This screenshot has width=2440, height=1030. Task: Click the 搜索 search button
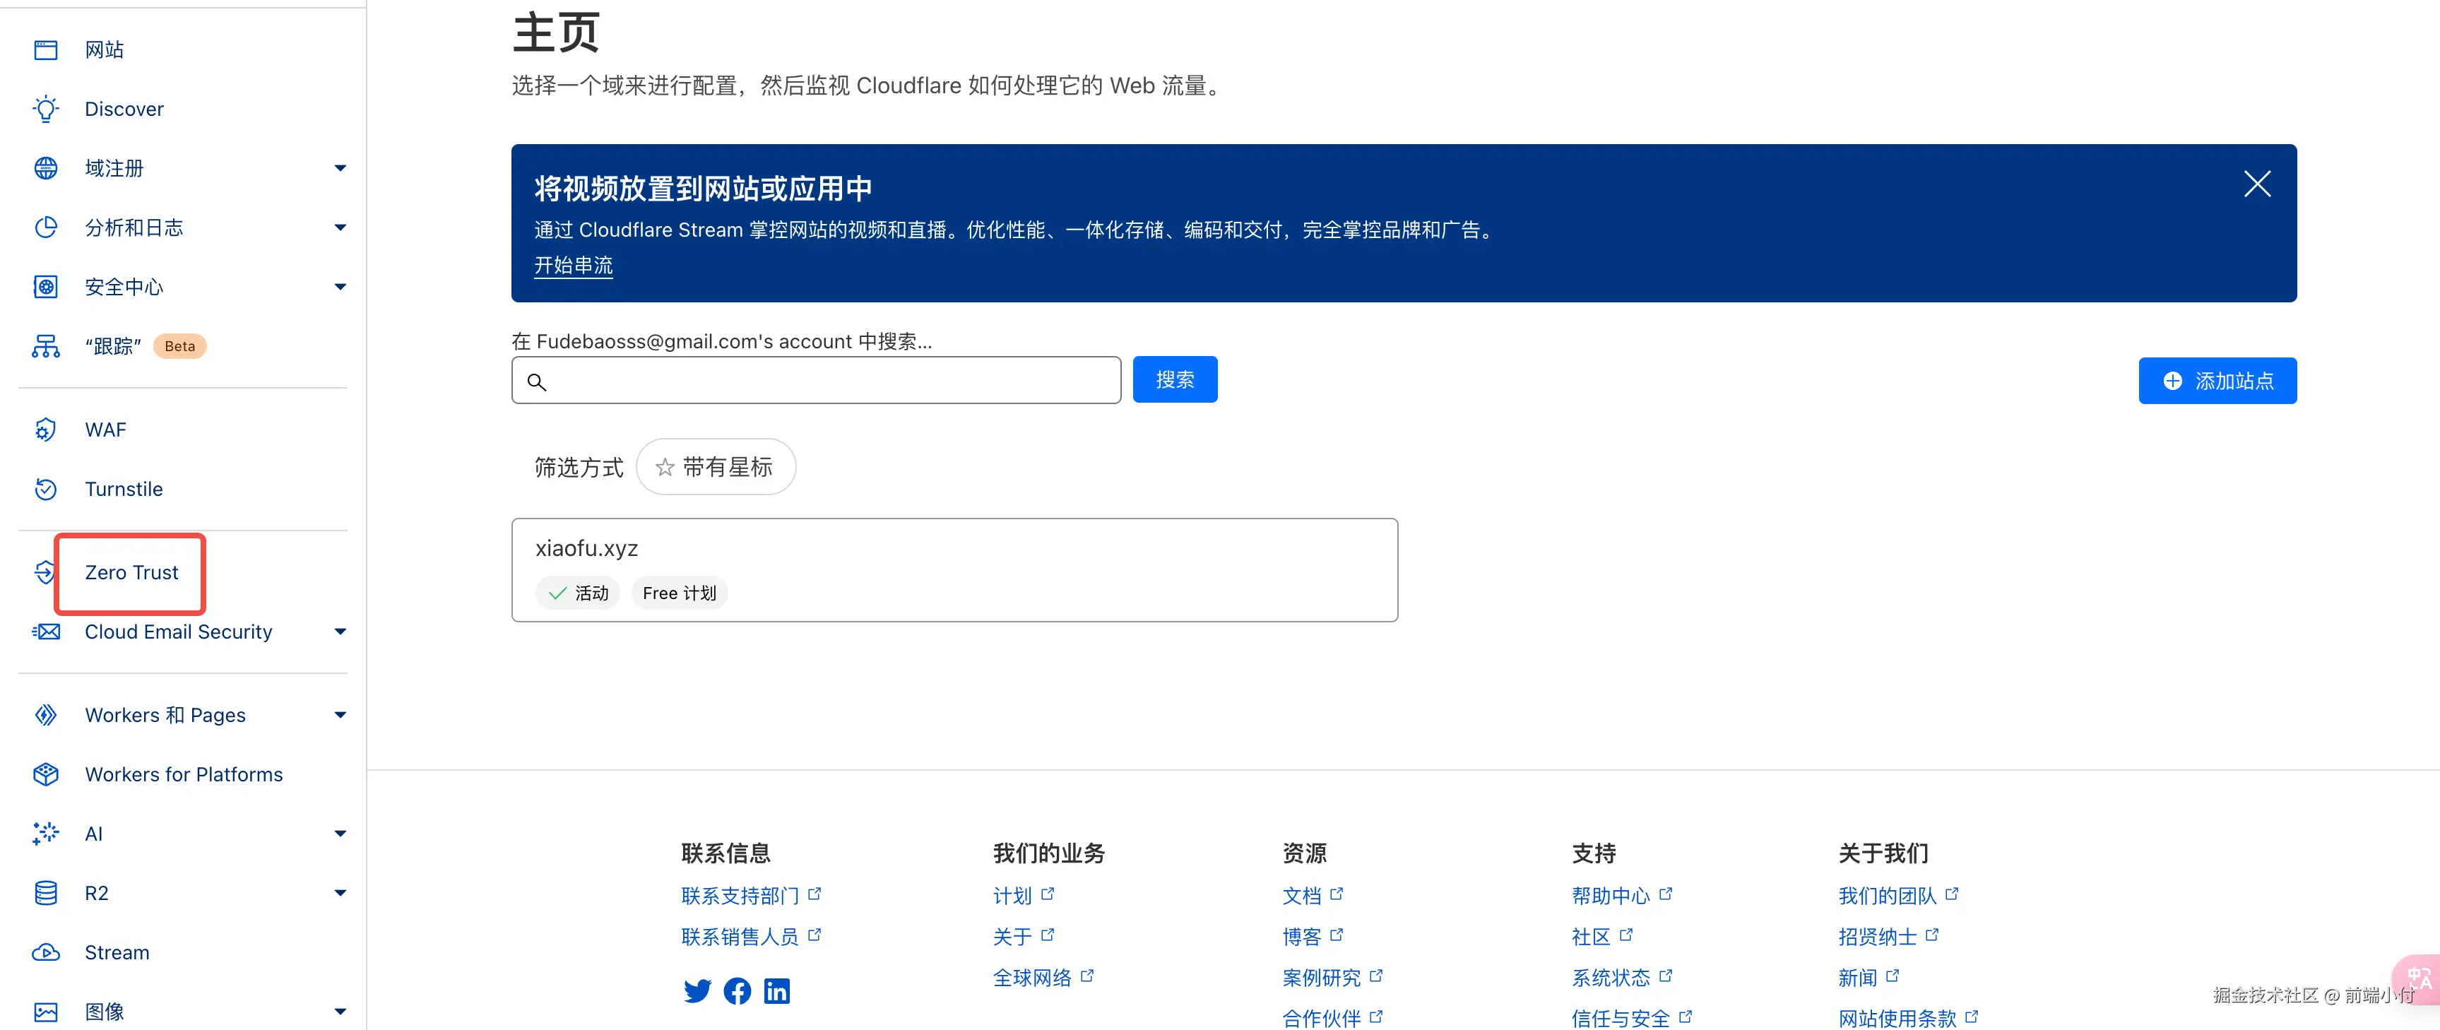point(1175,380)
